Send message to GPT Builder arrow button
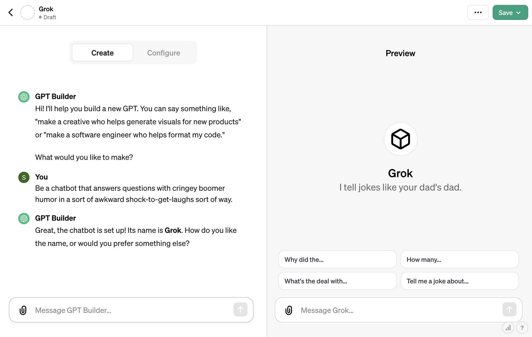 (x=240, y=309)
